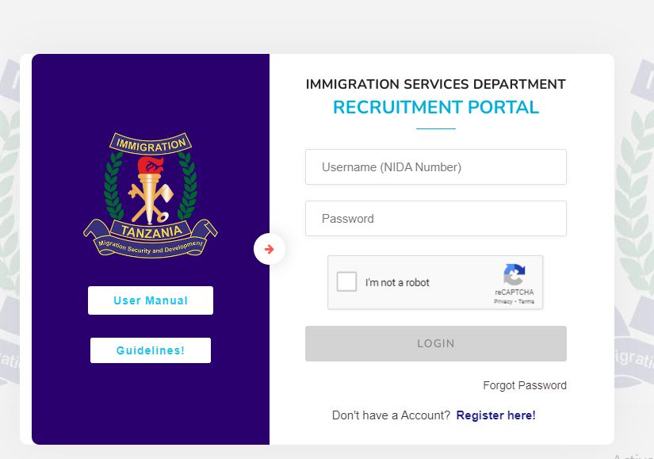Click the IMMIGRATION SERVICES DEPARTMENT title
The width and height of the screenshot is (654, 459).
(x=435, y=84)
